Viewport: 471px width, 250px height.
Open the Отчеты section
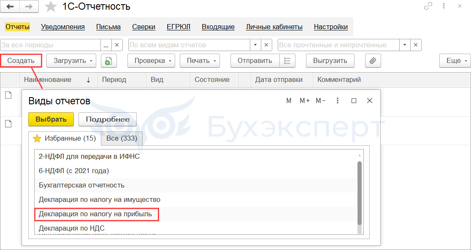(17, 27)
